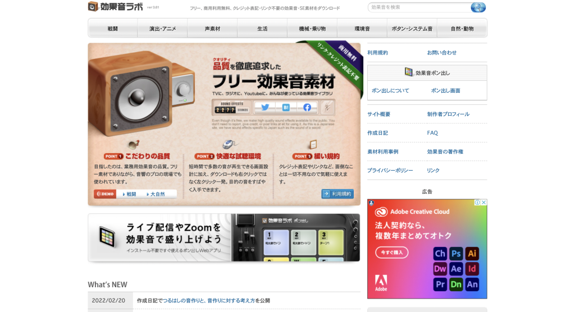Play the 大自然 demo link
The height and width of the screenshot is (312, 575).
pos(157,194)
